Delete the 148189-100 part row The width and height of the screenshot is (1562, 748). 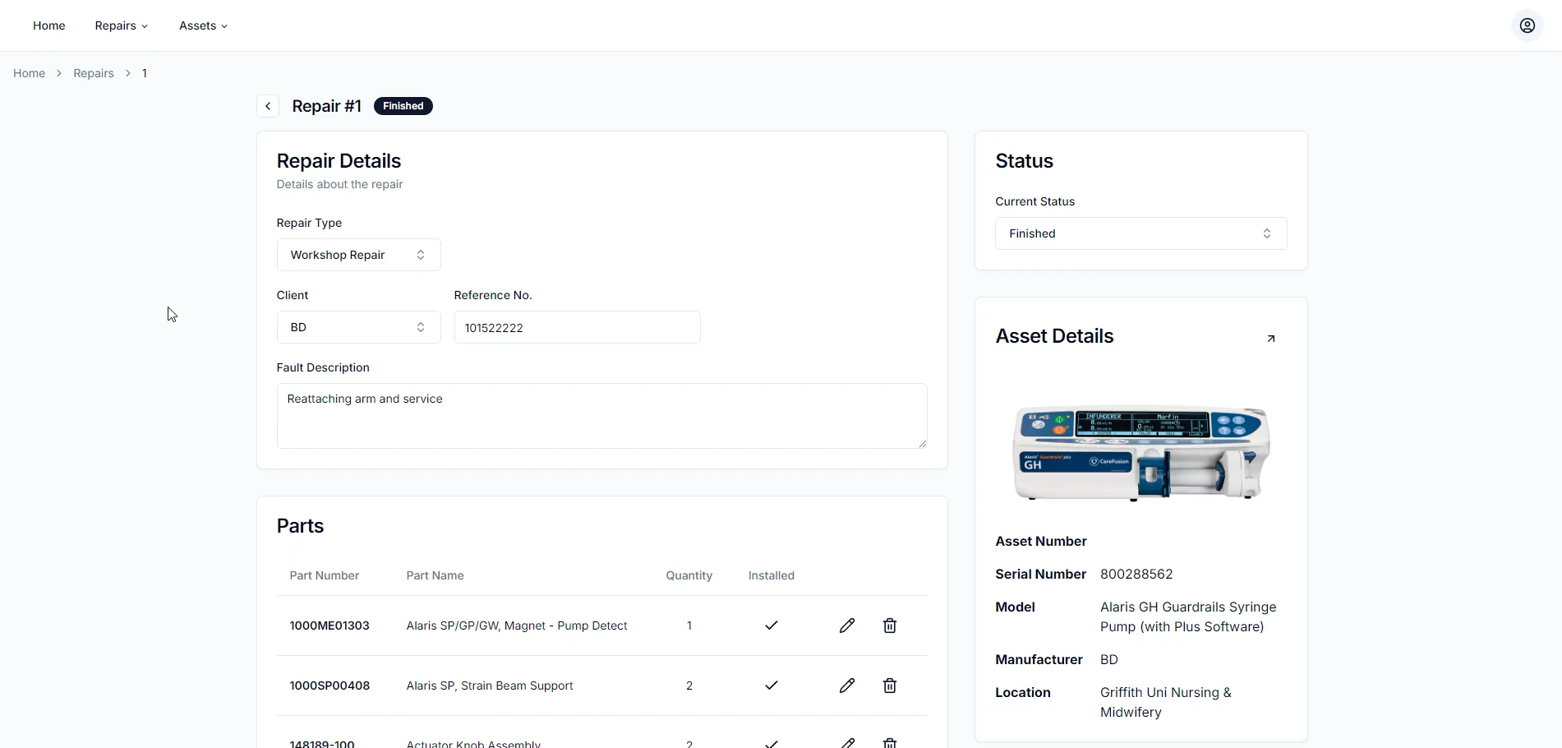coord(889,742)
